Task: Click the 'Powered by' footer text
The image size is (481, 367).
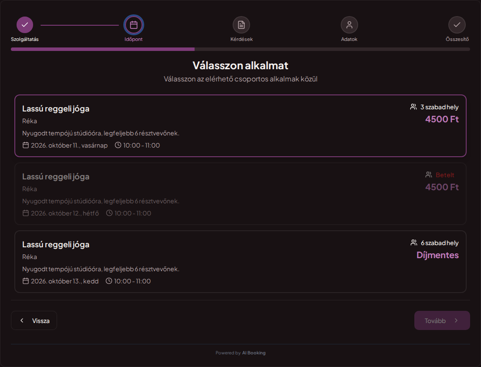Action: 228,353
